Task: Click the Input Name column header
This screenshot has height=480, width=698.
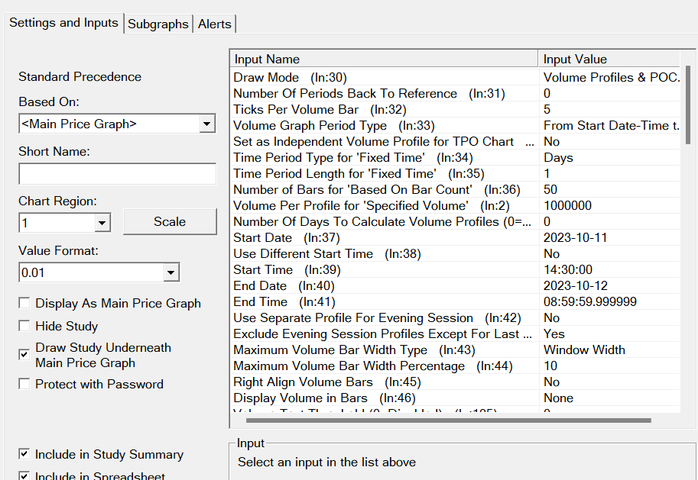Action: 384,60
